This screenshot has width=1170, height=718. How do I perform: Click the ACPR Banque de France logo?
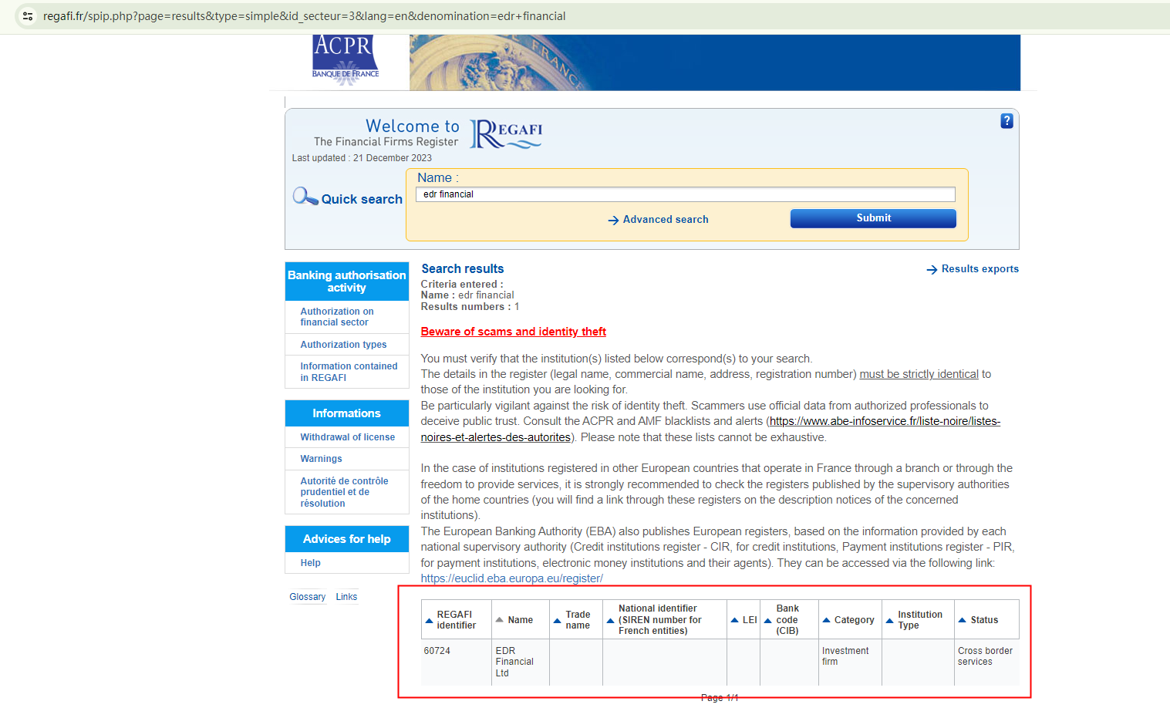[x=346, y=59]
